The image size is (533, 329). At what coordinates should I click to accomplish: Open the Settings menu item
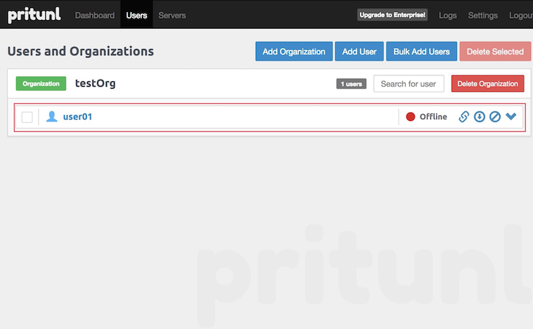[482, 15]
